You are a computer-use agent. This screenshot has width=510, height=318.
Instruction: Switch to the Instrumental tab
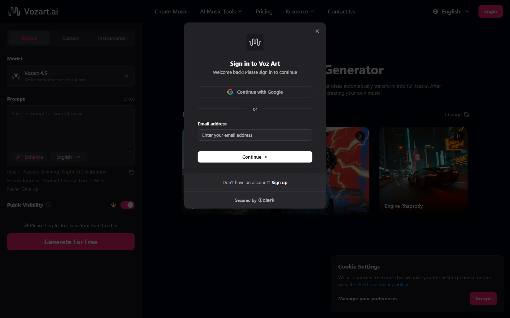(112, 38)
